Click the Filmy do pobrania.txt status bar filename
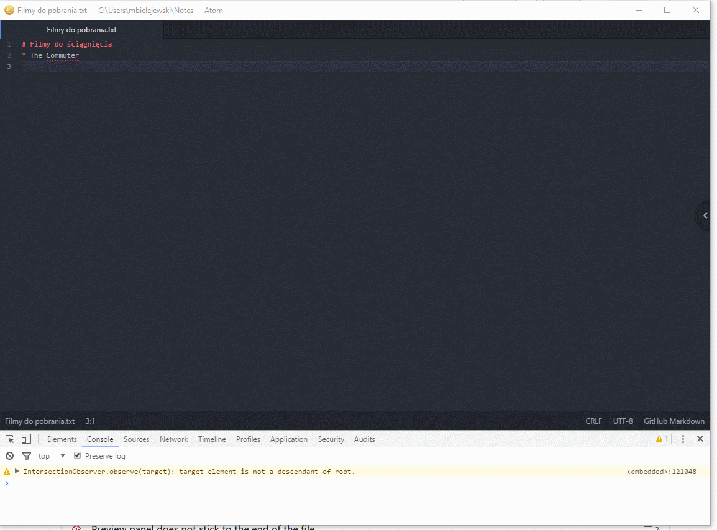717x530 pixels. tap(40, 421)
